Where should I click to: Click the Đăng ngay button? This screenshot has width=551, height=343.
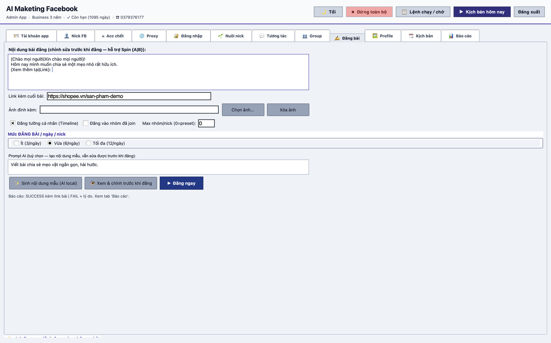coord(181,183)
